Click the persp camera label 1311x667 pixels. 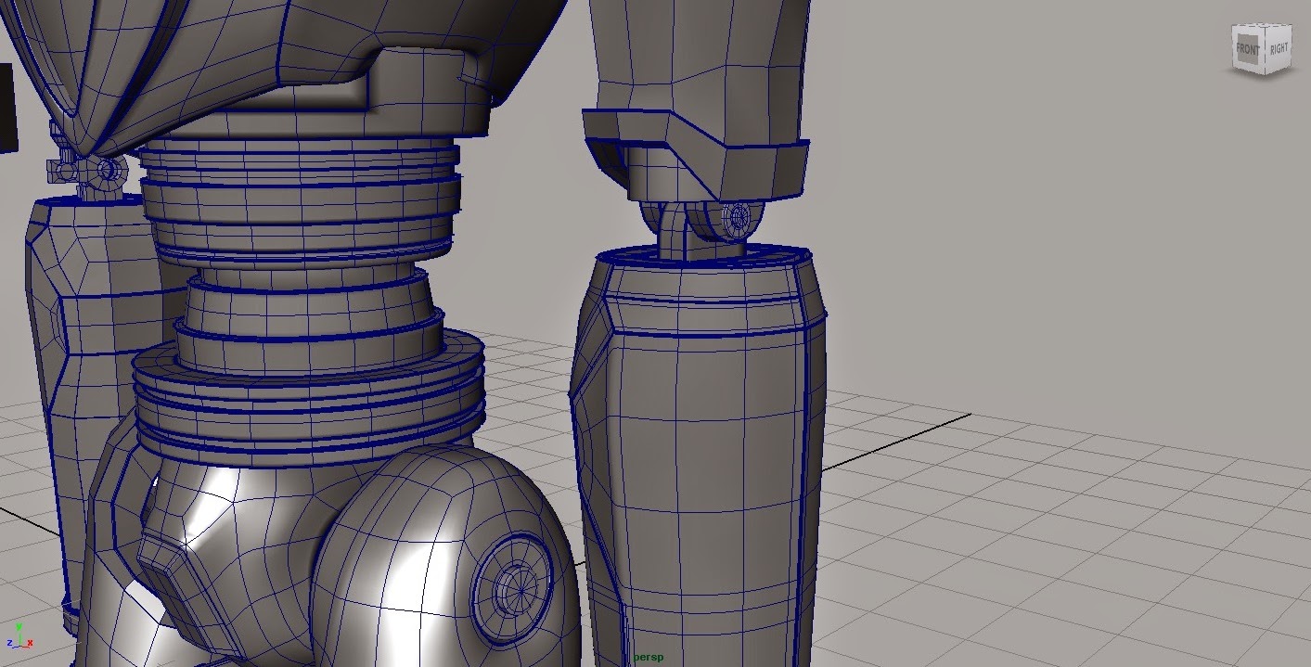pos(650,656)
